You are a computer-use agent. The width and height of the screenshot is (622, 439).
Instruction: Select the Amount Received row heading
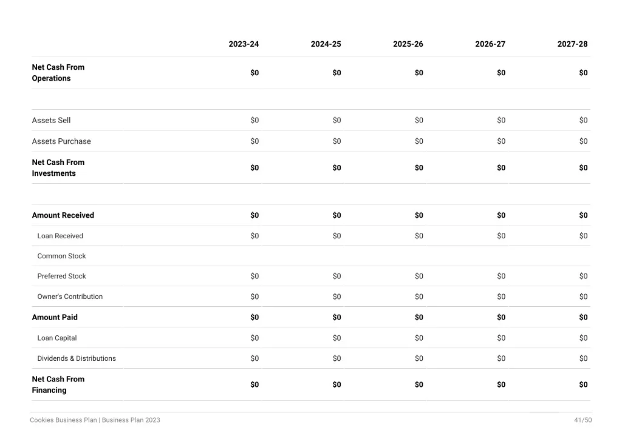tap(63, 215)
